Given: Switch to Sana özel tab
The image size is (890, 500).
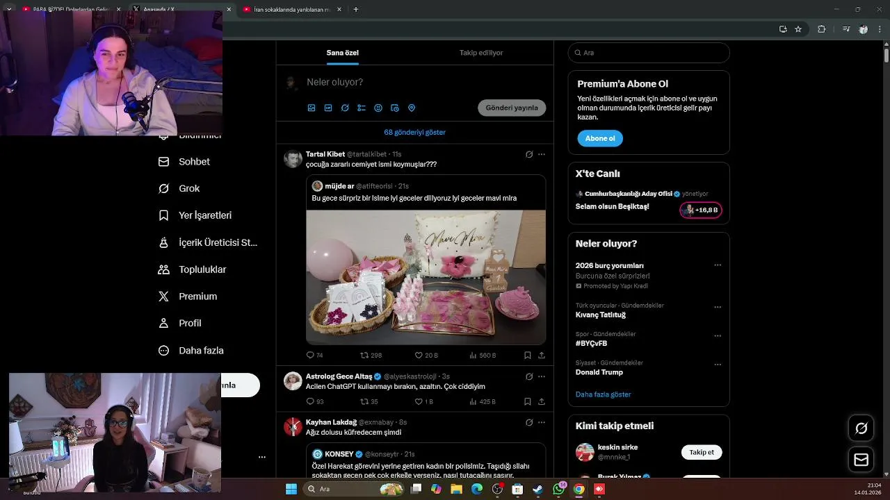Looking at the screenshot, I should coord(343,53).
